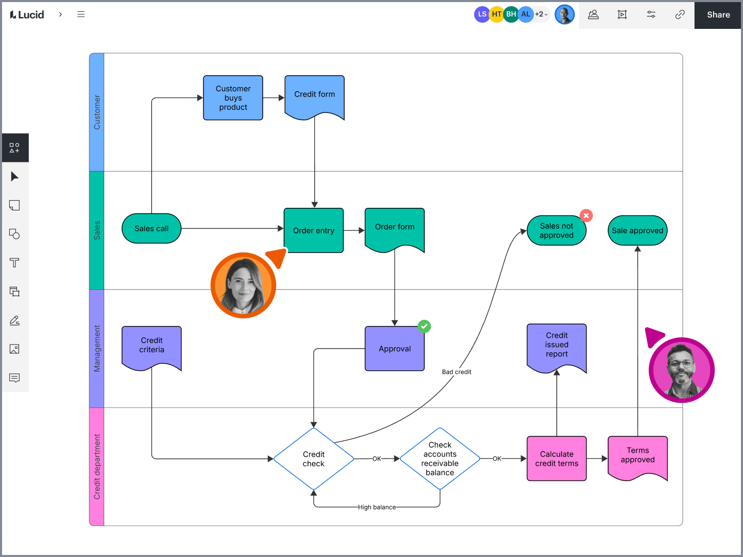The width and height of the screenshot is (743, 557).
Task: Open the containers and frames tool
Action: [14, 292]
